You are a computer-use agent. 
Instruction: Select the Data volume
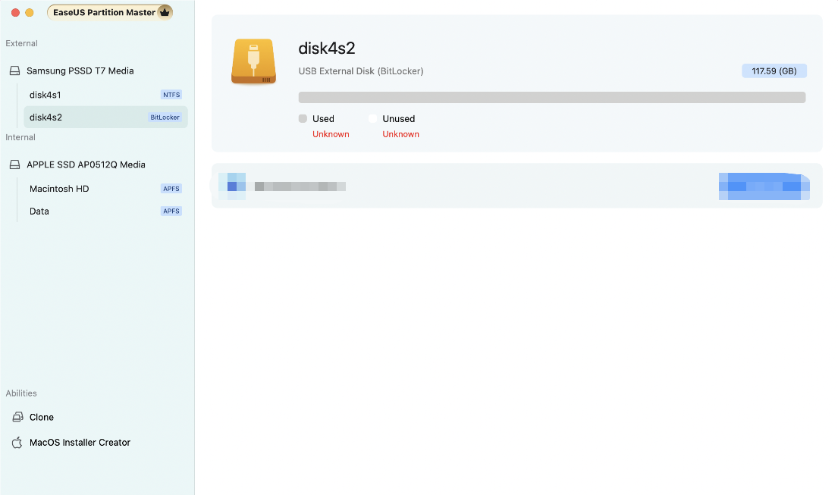coord(105,211)
